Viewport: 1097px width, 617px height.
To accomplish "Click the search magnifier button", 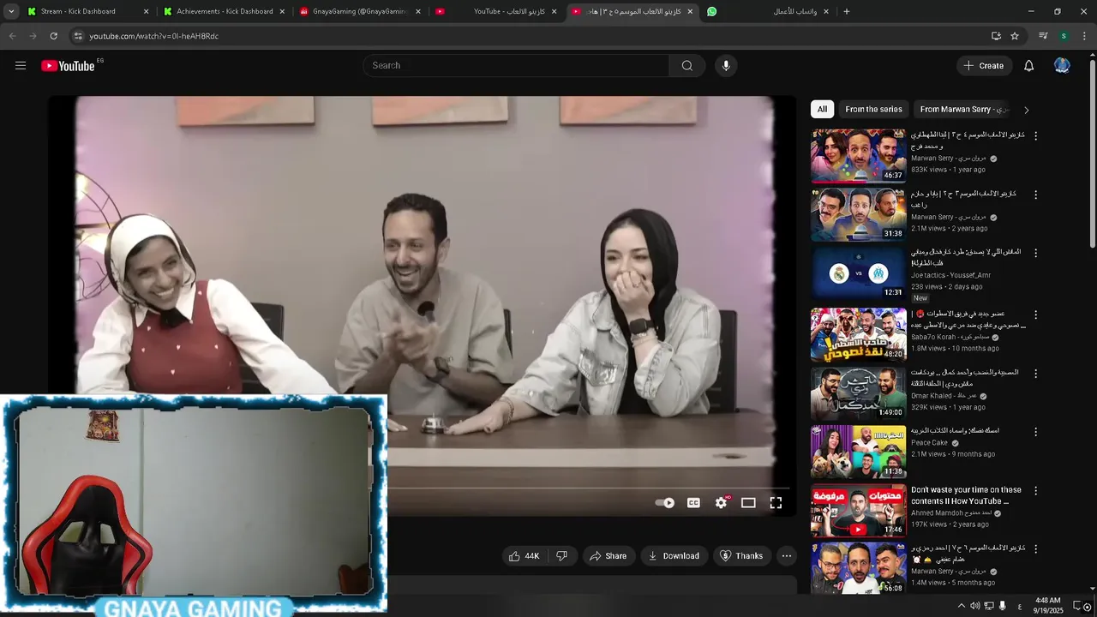I will pyautogui.click(x=687, y=66).
